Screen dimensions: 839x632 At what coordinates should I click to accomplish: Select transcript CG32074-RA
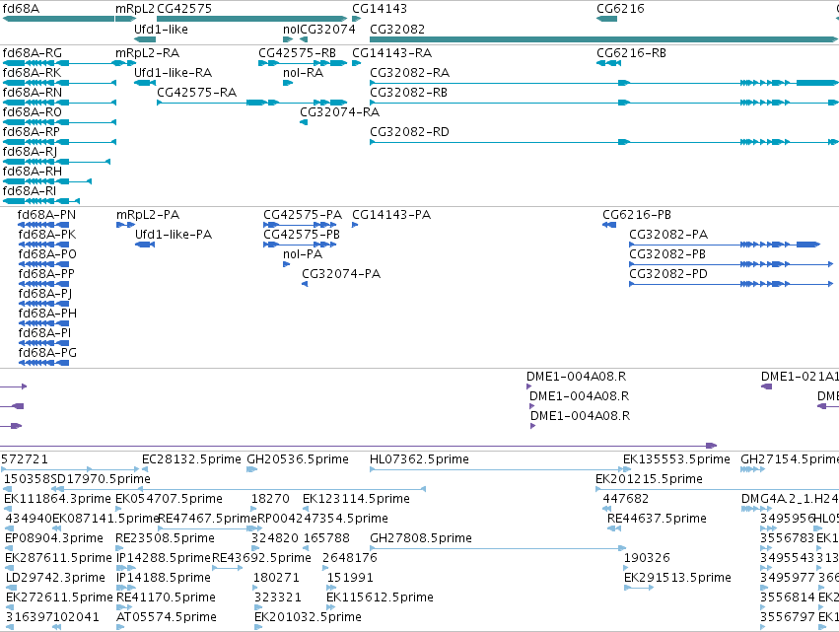(x=339, y=112)
